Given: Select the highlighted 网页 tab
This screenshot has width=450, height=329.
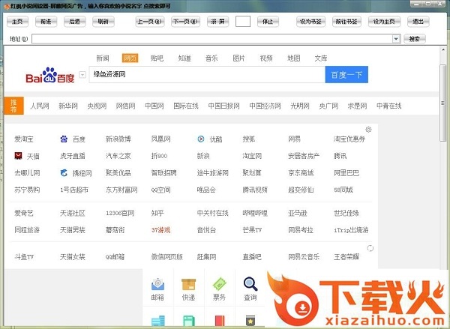Looking at the screenshot, I should pos(130,58).
